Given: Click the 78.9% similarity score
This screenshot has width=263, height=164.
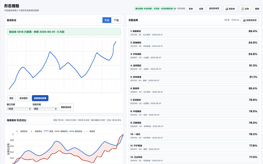Looking at the screenshot, I should tap(253, 100).
